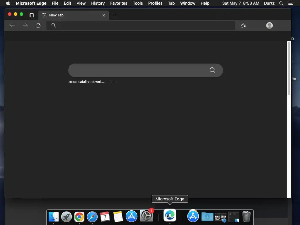Reload the page with refresh icon
300x225 pixels.
pyautogui.click(x=38, y=25)
